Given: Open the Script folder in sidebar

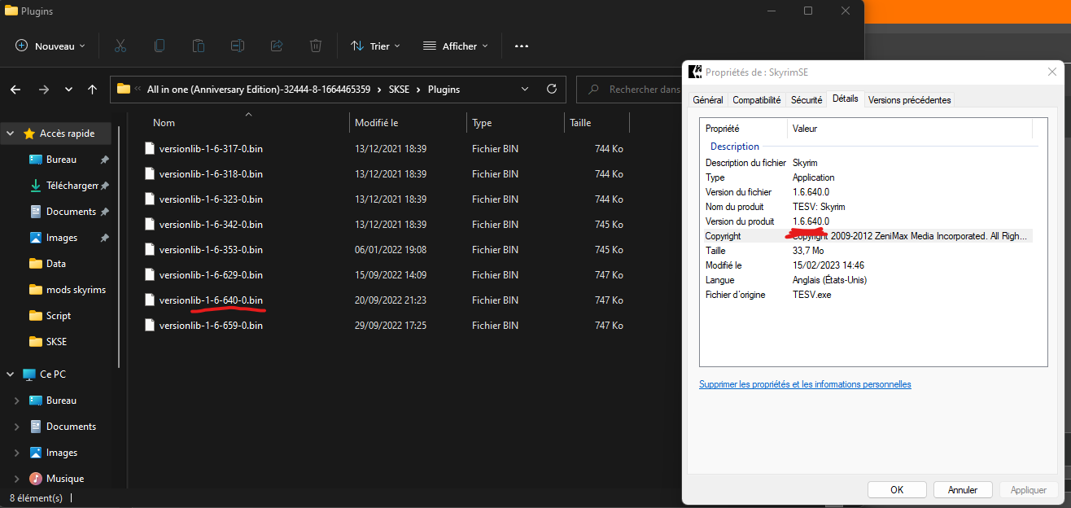Looking at the screenshot, I should [x=59, y=316].
